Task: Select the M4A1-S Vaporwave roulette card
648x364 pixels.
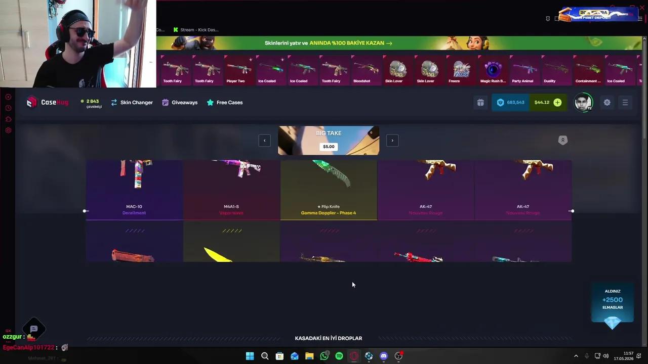Action: point(231,190)
